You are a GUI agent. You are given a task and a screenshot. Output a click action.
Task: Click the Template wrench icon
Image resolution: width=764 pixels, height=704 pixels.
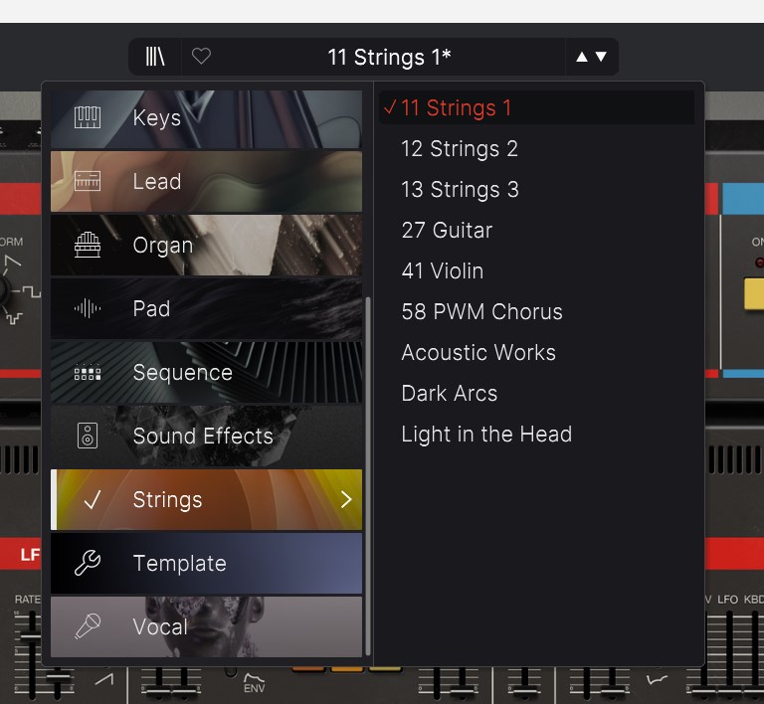(x=88, y=564)
